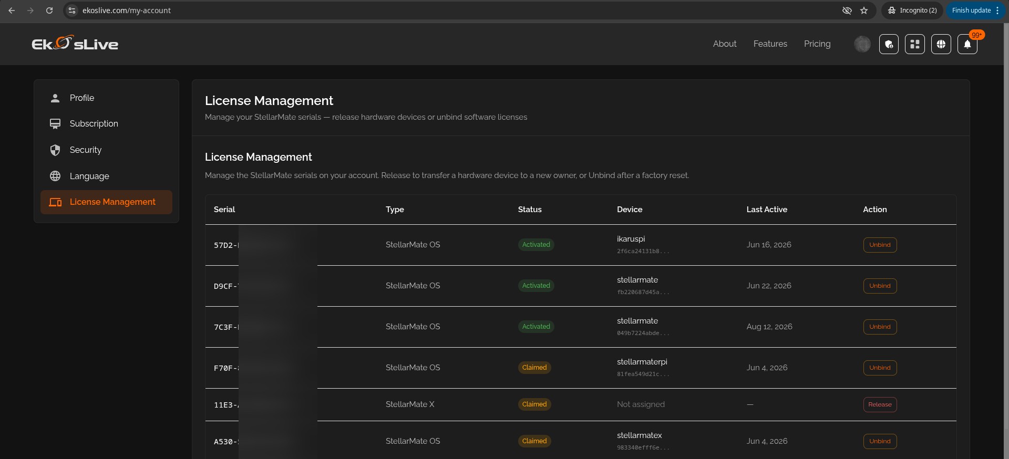The height and width of the screenshot is (459, 1009).
Task: Click the EkosLive logo
Action: click(75, 43)
